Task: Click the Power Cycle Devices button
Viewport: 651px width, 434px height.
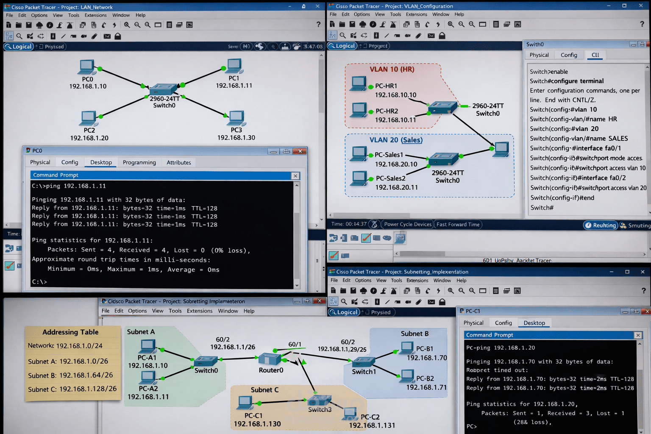Action: 407,224
